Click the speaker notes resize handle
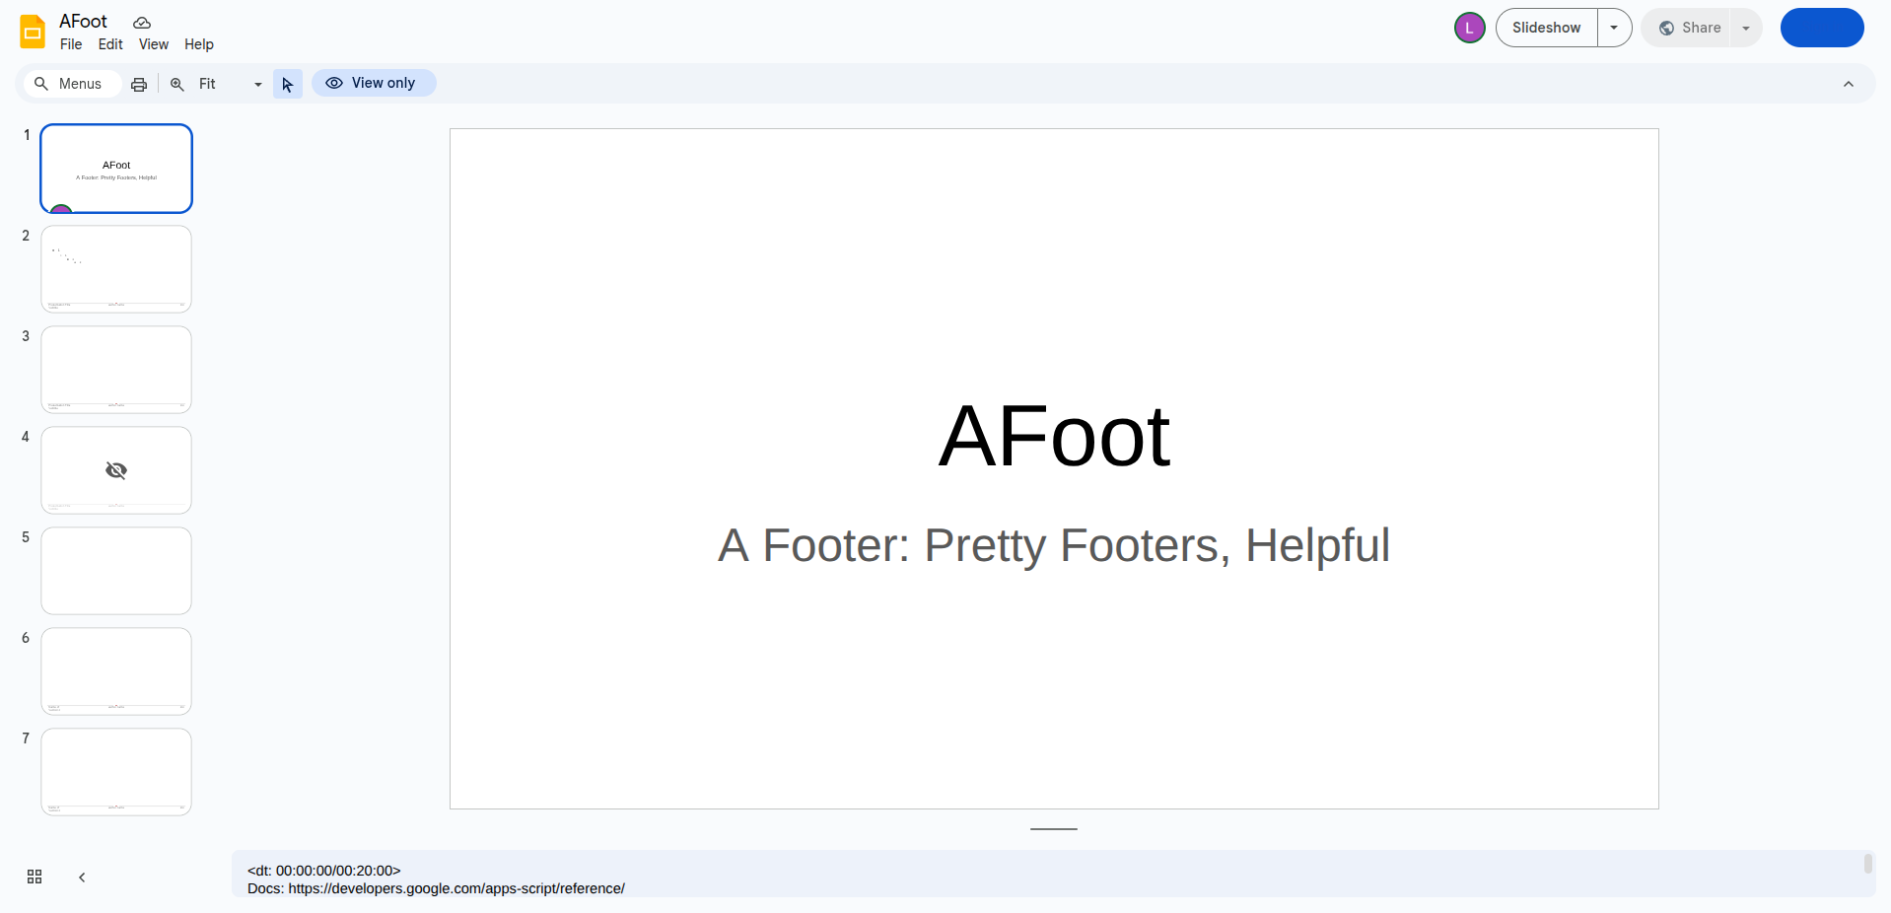1891x913 pixels. click(x=1053, y=829)
